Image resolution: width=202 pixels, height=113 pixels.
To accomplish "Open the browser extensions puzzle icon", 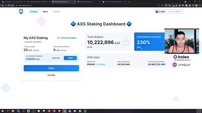I will 190,6.
